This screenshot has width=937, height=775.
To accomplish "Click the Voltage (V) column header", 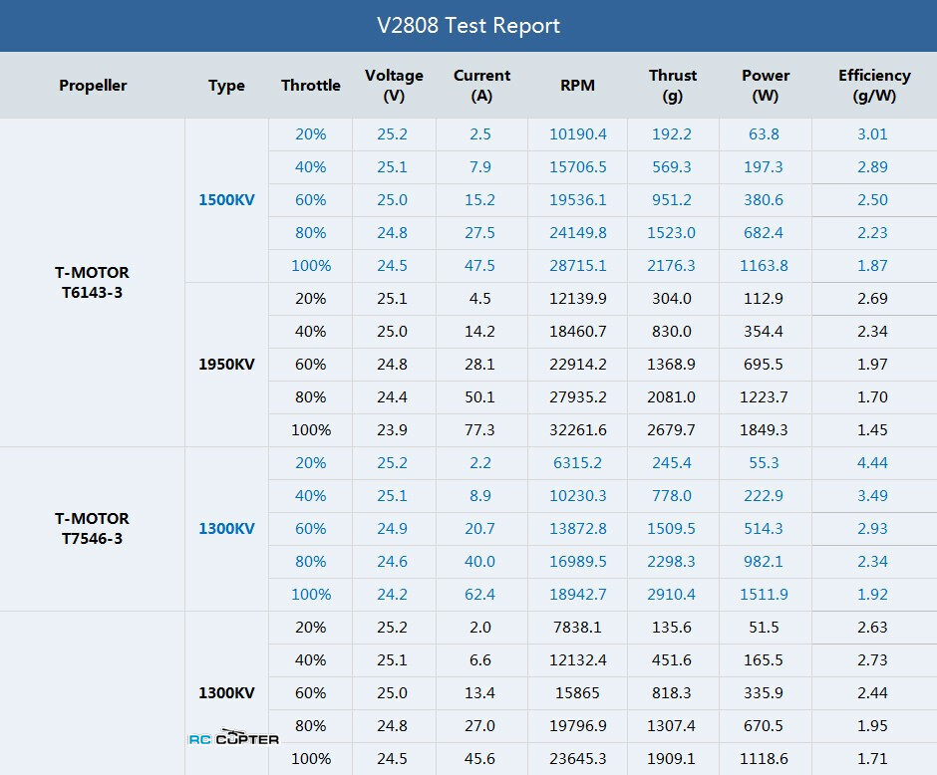I will 394,86.
